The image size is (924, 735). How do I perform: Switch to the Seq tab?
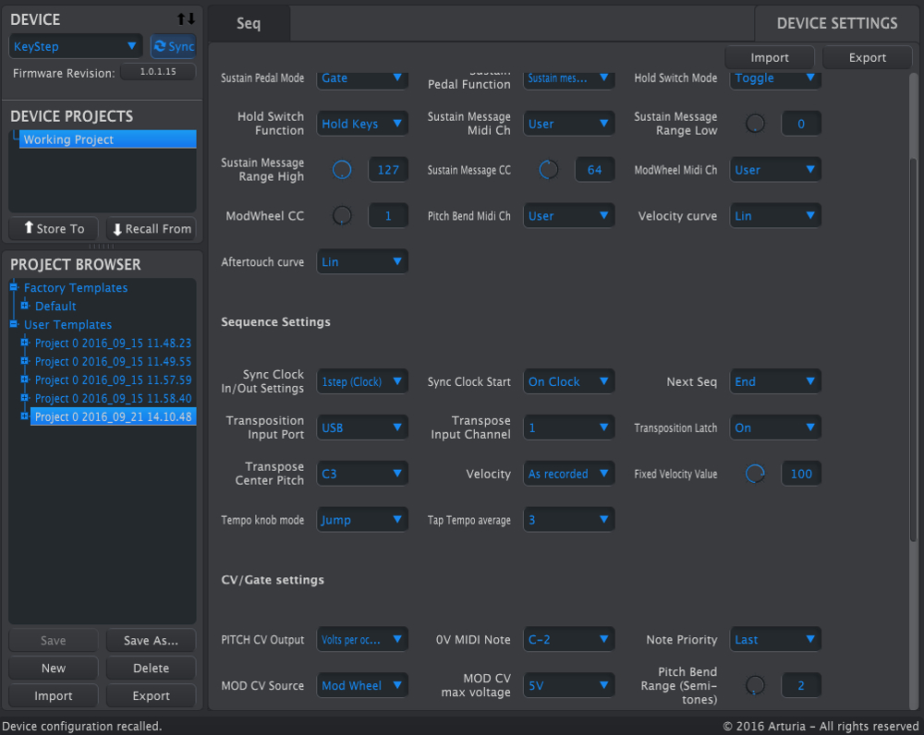pos(248,24)
